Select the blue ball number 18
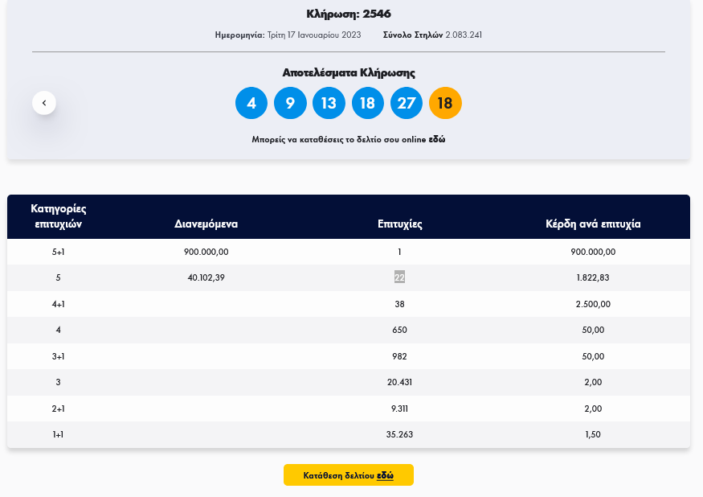The height and width of the screenshot is (497, 703). pyautogui.click(x=367, y=103)
